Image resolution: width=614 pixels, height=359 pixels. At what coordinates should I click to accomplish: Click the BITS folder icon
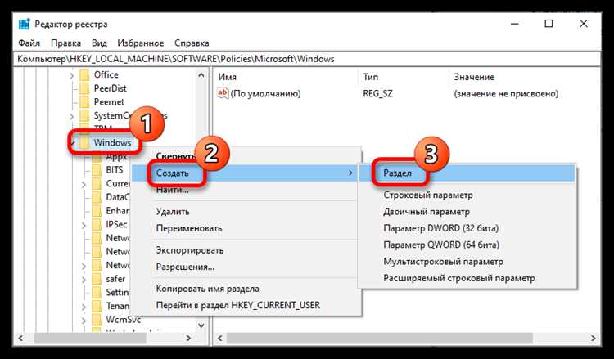(x=97, y=170)
